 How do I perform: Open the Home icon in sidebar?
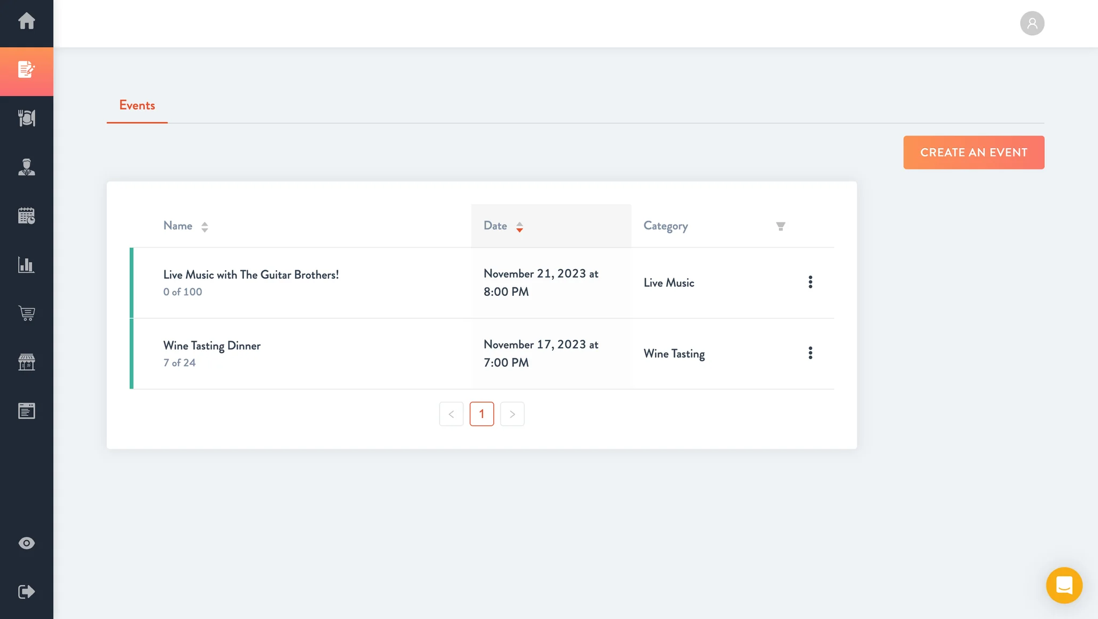coord(26,21)
